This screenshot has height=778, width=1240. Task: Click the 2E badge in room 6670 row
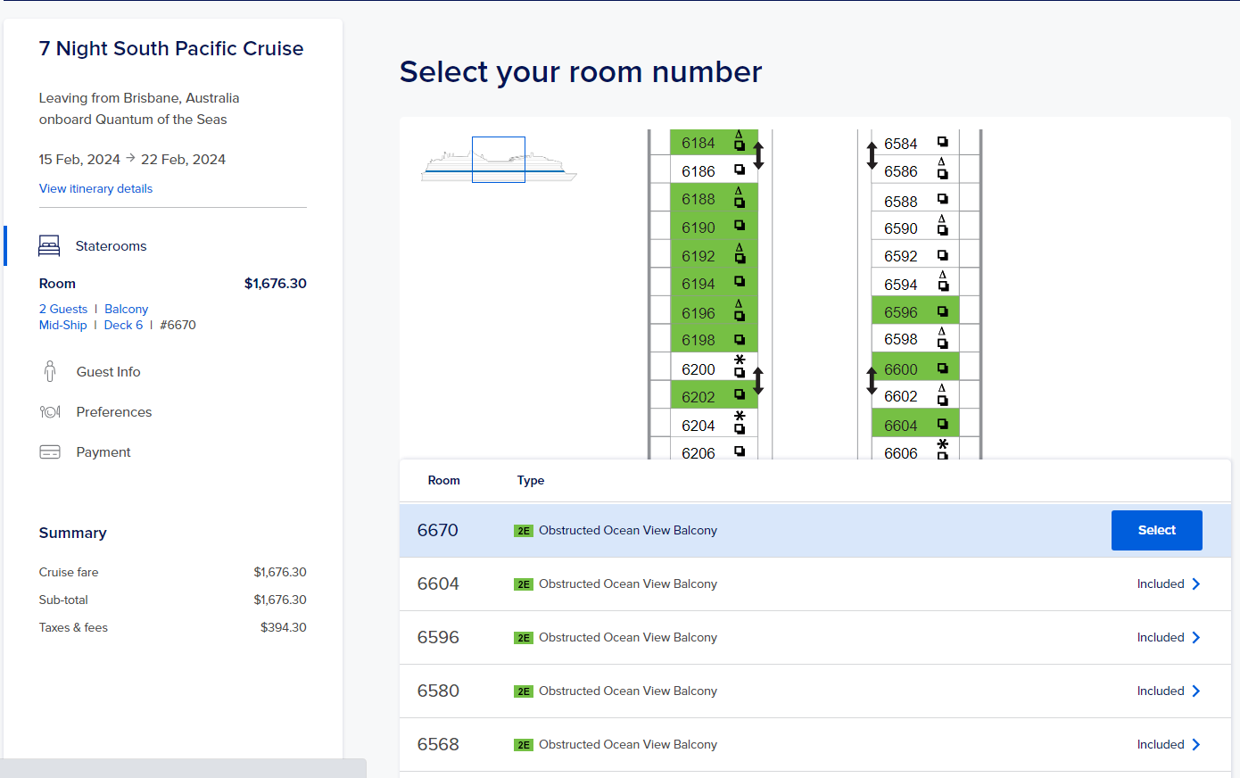(x=524, y=531)
